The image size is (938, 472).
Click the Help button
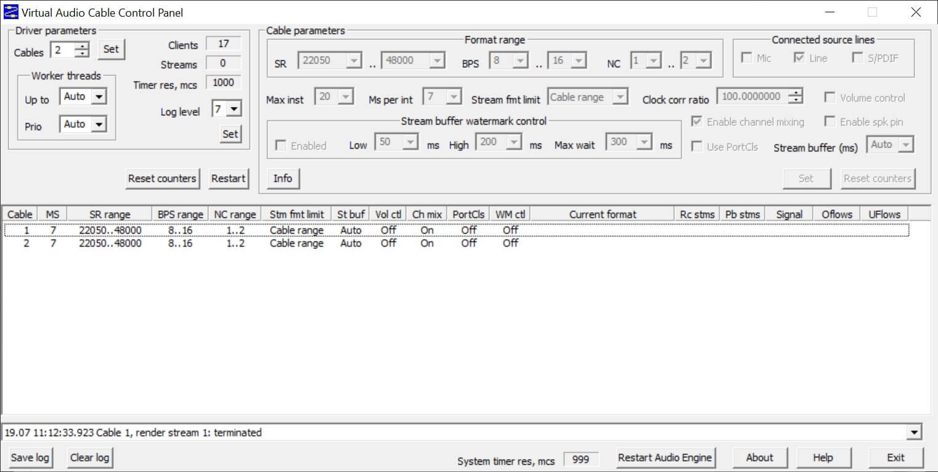point(823,458)
